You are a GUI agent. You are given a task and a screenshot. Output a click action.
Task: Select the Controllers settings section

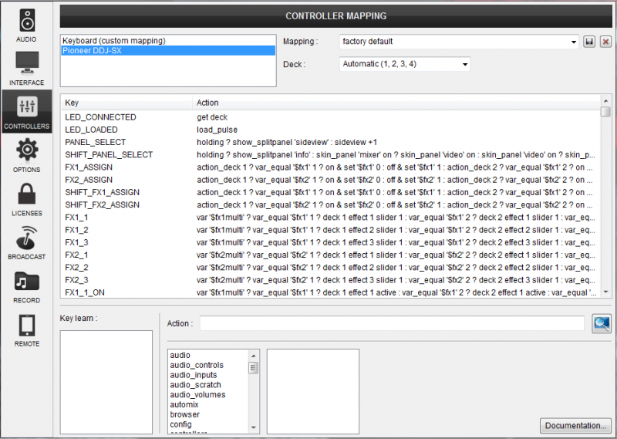26,112
